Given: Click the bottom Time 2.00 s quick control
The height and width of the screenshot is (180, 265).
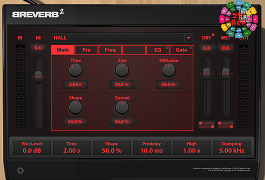Looking at the screenshot, I should [x=72, y=148].
